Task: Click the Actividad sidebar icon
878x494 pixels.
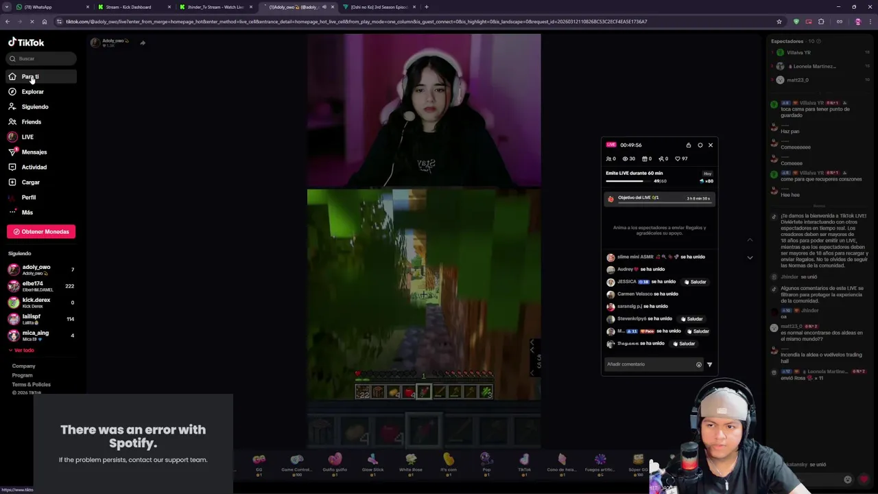Action: click(12, 167)
